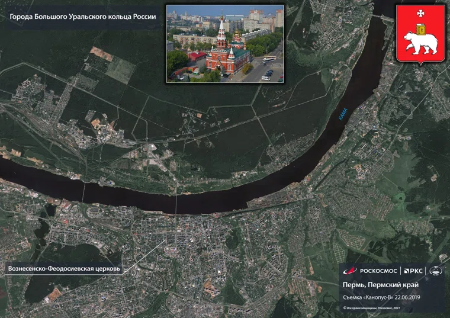Select the Вознесенско-Феодосиевская церковь label

click(65, 269)
